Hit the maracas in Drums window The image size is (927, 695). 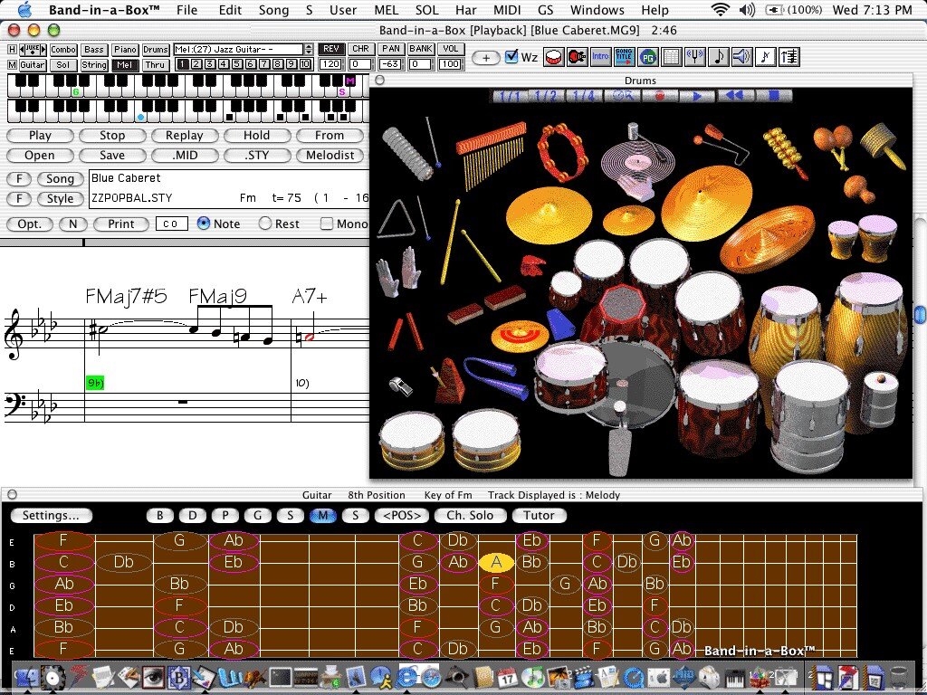[833, 148]
